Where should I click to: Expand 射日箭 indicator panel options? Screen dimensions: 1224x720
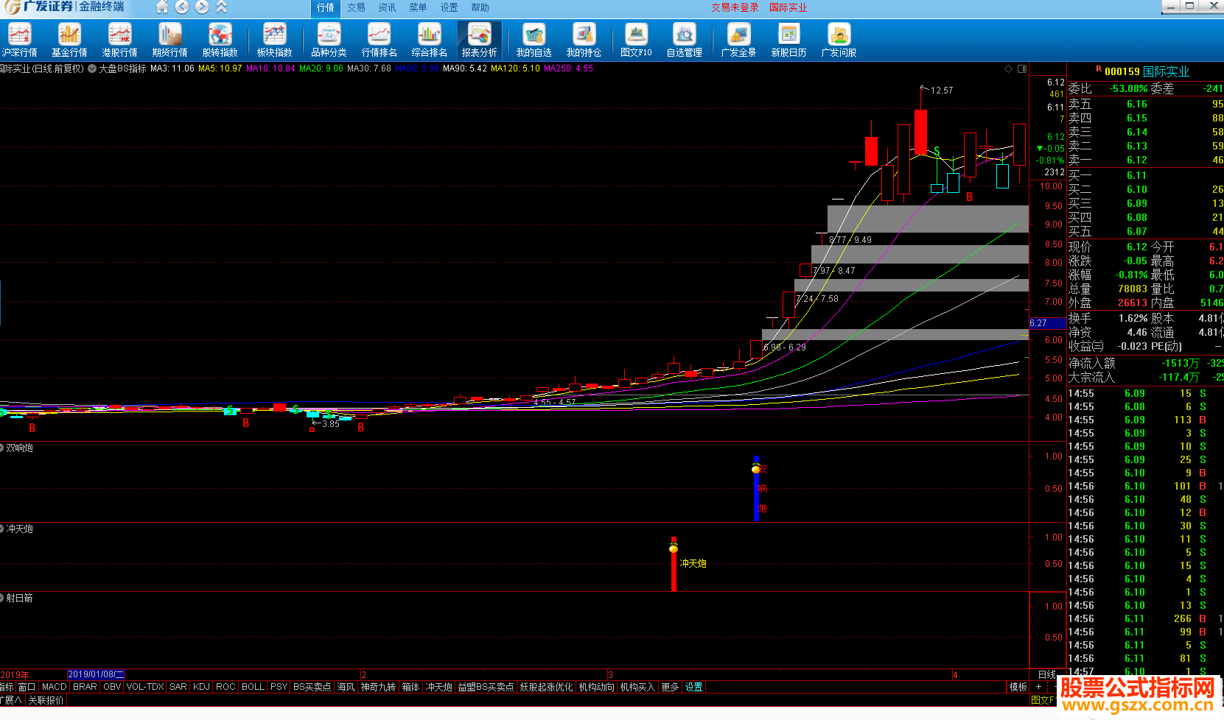tap(2, 598)
